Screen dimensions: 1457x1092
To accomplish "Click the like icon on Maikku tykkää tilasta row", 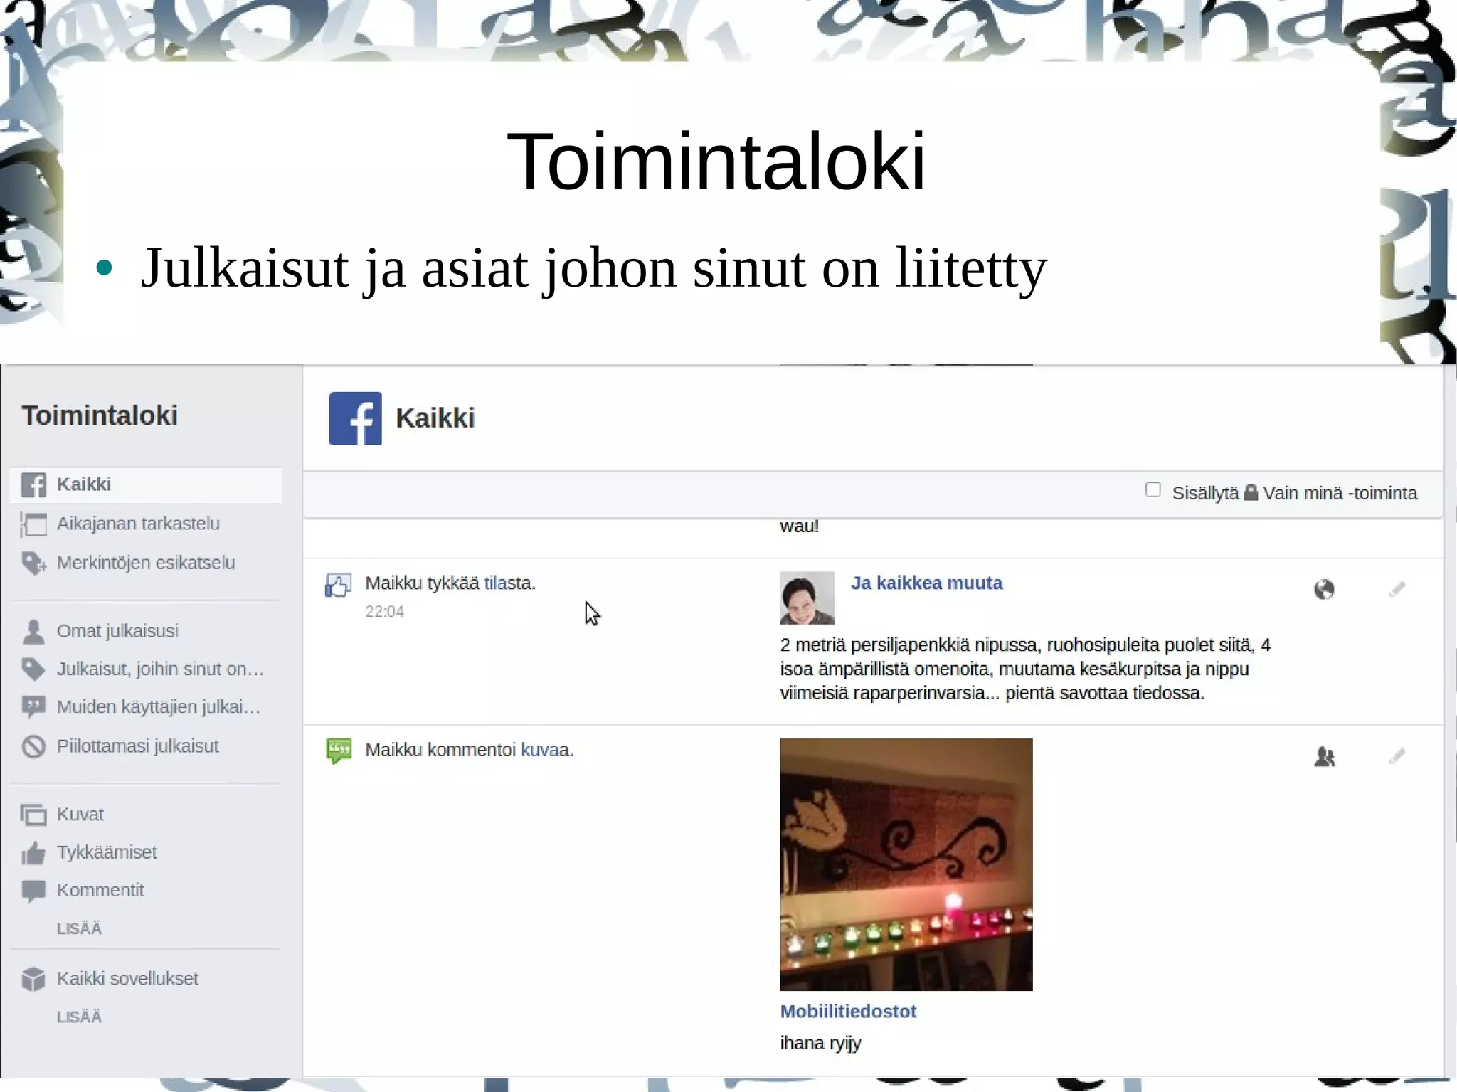I will (339, 585).
